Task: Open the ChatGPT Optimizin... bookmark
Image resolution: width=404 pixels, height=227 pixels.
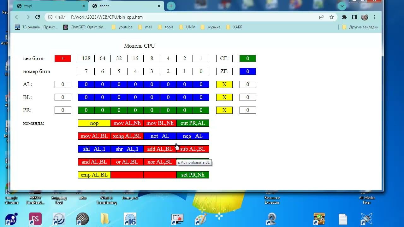Action: [x=85, y=27]
